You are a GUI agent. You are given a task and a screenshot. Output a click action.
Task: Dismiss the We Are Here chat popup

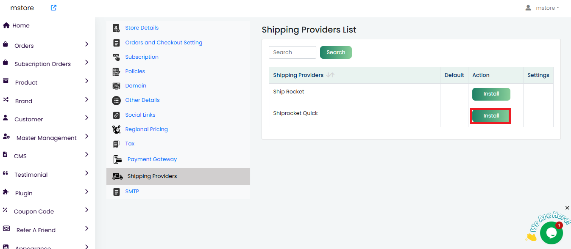567,208
